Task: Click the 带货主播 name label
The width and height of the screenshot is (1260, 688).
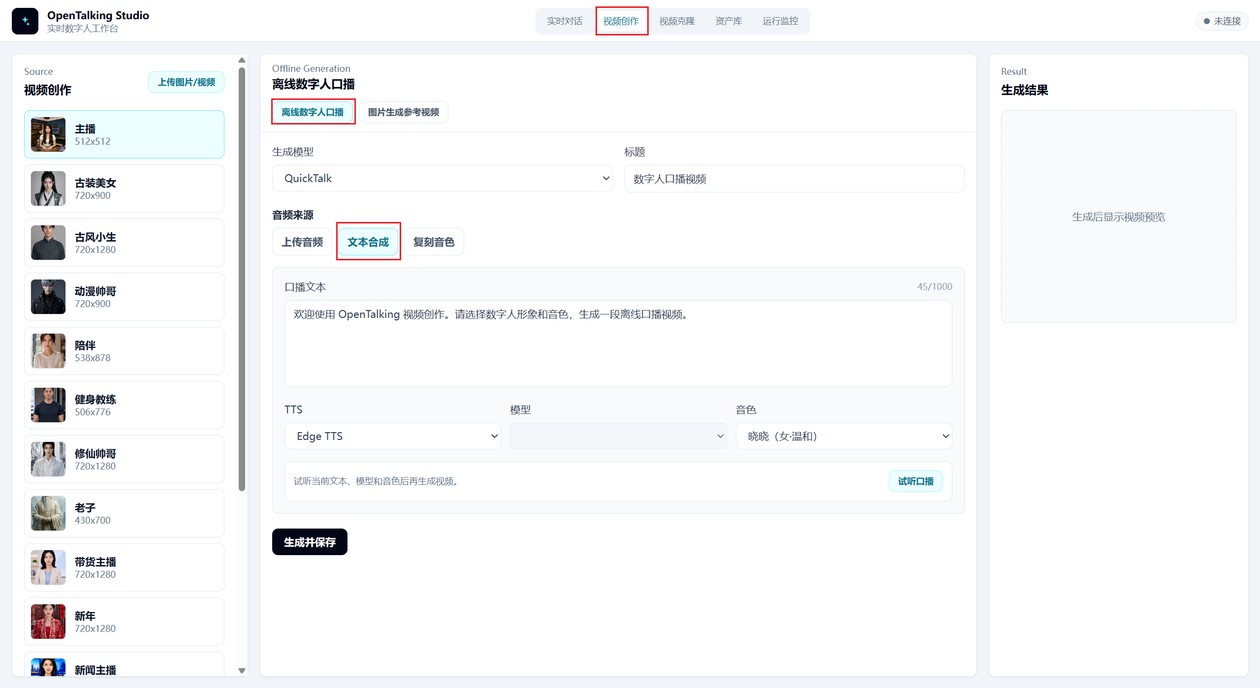Action: 95,562
